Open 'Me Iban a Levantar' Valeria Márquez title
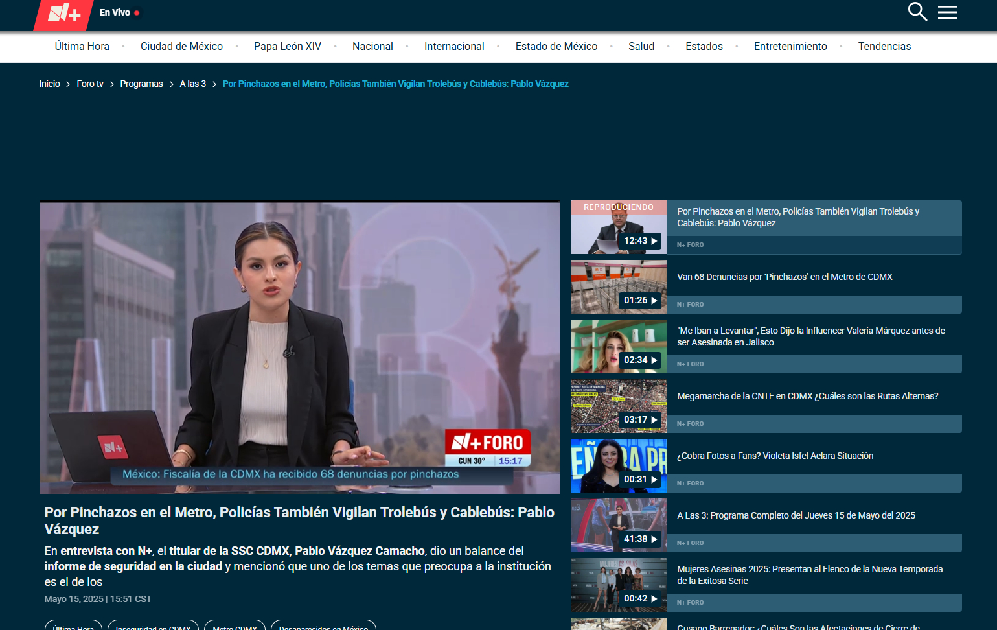Screen dimensions: 997x630 pos(811,336)
